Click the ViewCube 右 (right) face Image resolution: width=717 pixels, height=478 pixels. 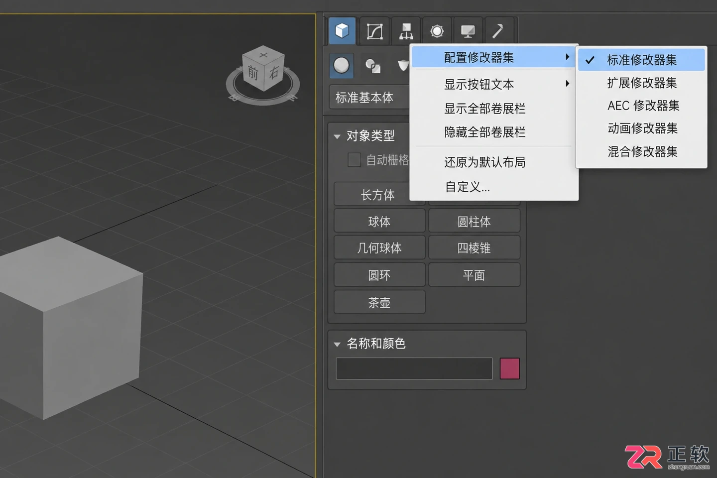pos(274,73)
